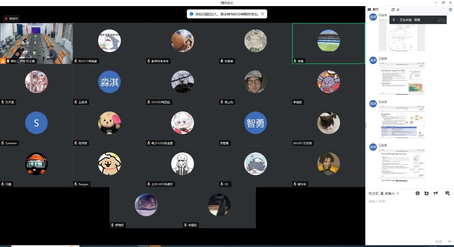Dismiss the 60-minute meeting limit notification
454x247 pixels.
(x=262, y=14)
